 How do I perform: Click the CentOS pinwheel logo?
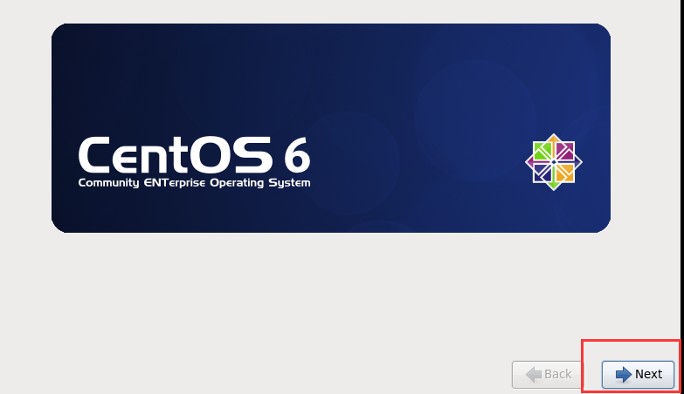coord(554,162)
